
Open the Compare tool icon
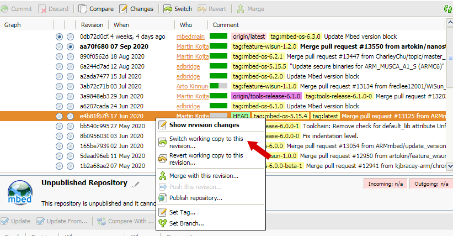pos(83,9)
